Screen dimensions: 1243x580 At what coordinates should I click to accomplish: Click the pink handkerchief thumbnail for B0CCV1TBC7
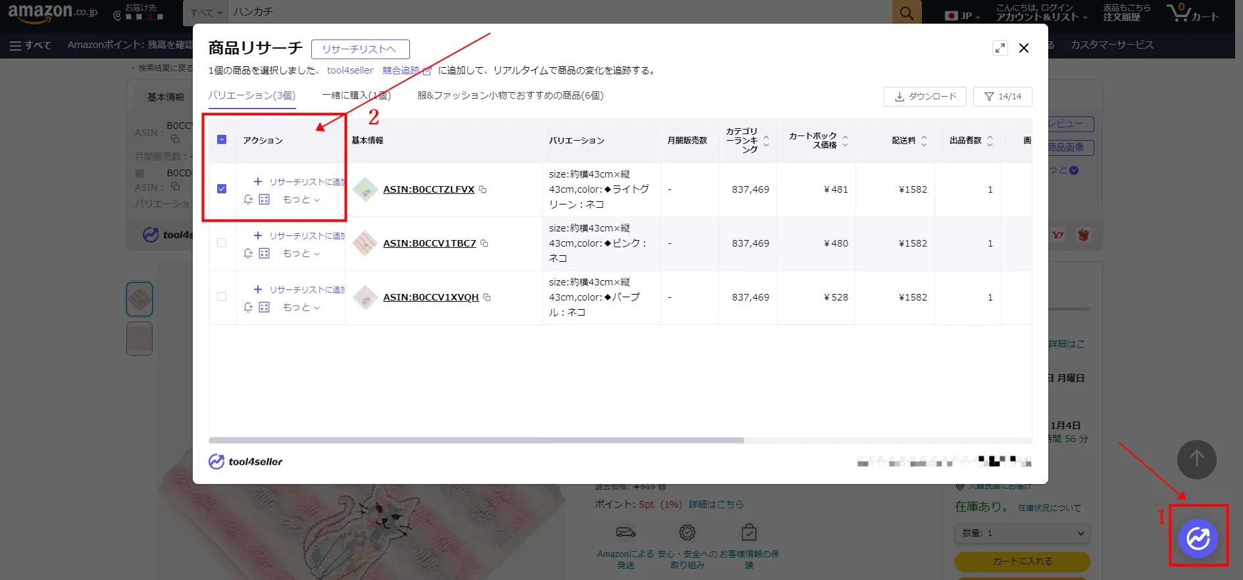point(365,243)
